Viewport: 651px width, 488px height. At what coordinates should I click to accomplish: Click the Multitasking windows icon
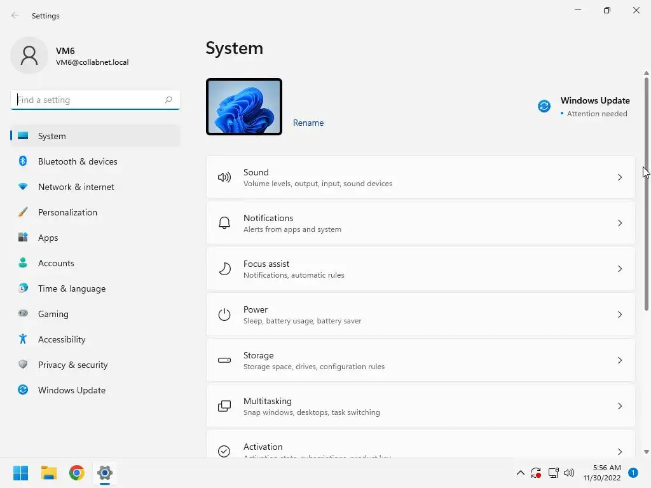point(224,406)
